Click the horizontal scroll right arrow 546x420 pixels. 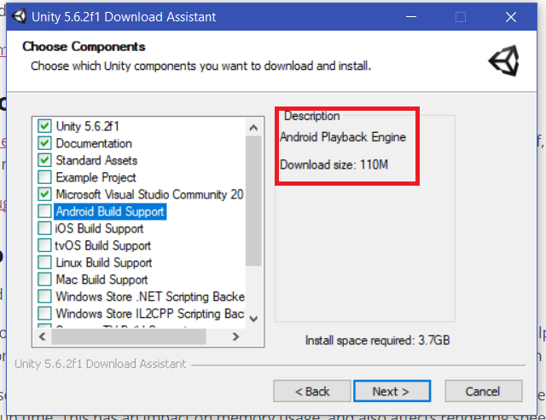point(235,337)
